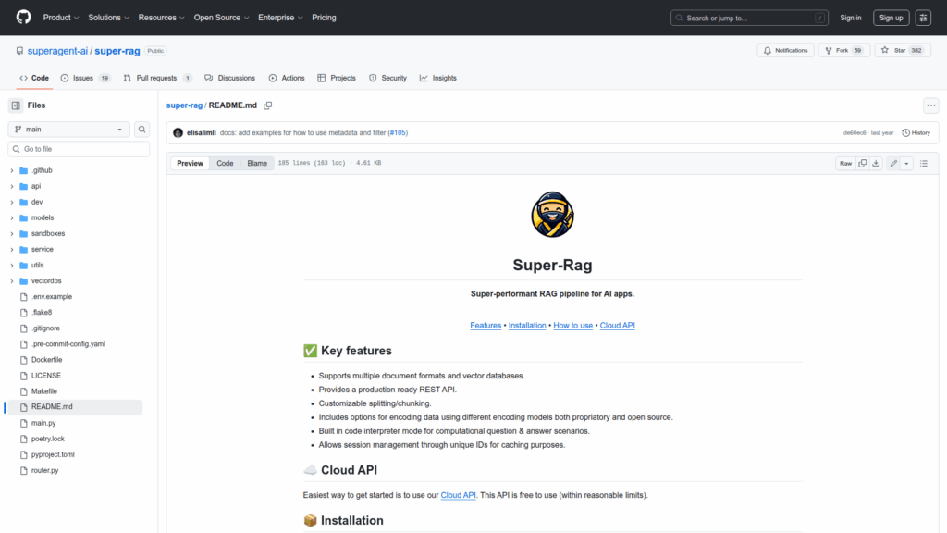
Task: Switch to the Code view
Action: click(x=225, y=163)
